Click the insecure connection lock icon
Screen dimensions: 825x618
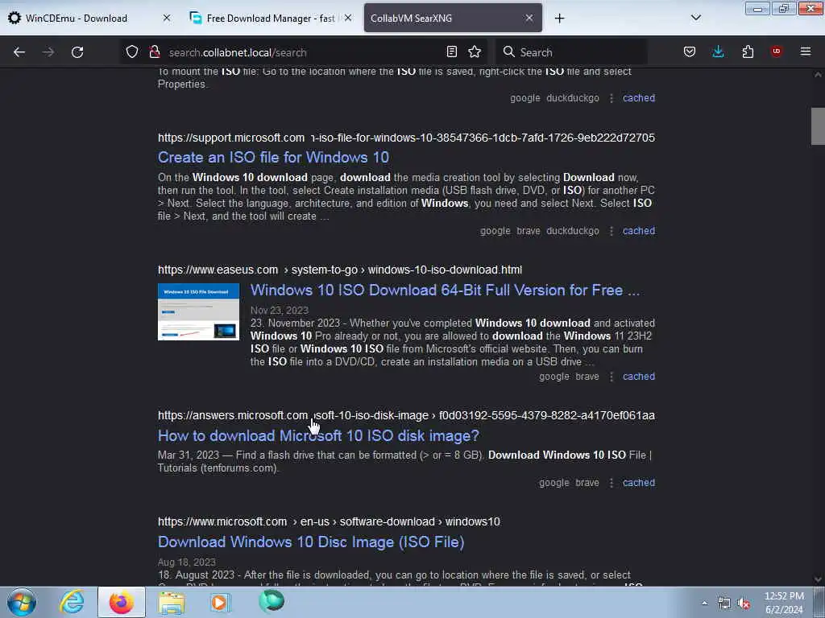click(x=154, y=51)
